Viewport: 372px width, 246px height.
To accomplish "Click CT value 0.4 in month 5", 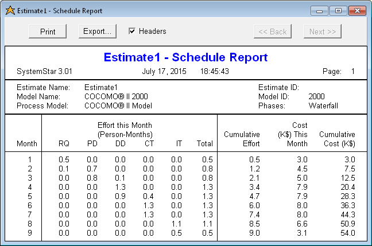I will coord(149,196).
